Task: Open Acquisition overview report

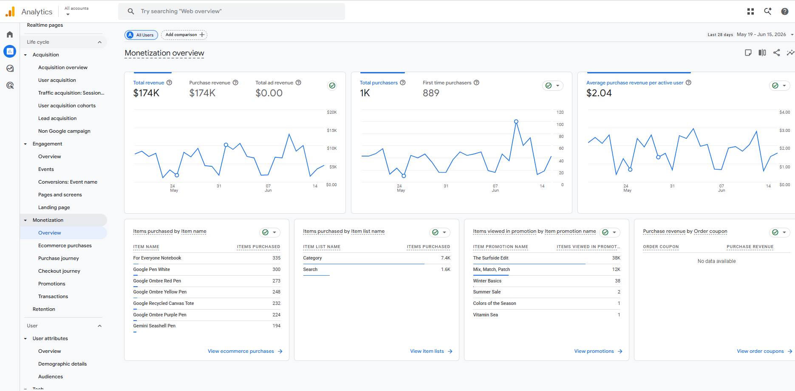Action: coord(63,67)
